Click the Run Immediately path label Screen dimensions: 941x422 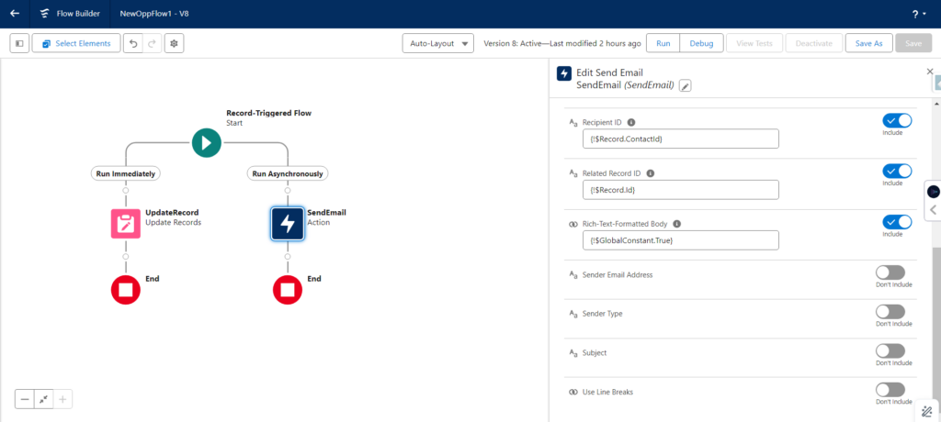pyautogui.click(x=125, y=173)
